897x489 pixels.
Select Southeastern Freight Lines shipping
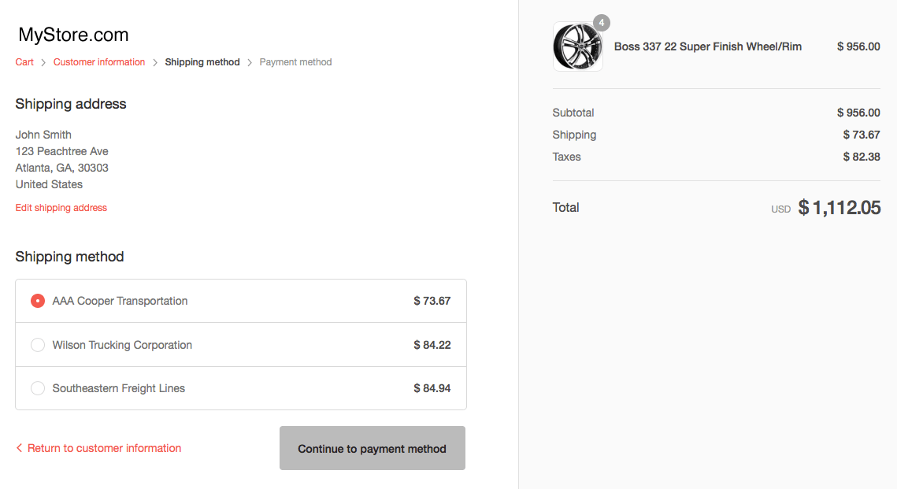(x=37, y=388)
